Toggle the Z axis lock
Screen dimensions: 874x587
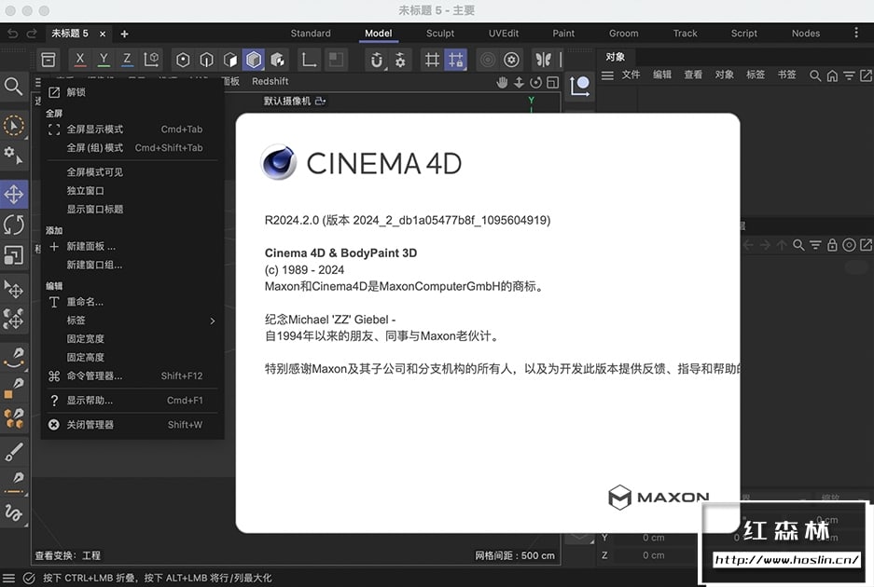127,60
